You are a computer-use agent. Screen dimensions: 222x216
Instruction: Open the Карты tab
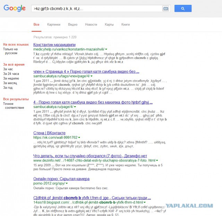click(109, 25)
